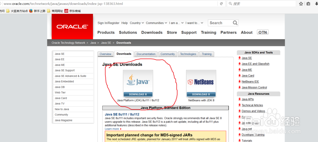Select Java Magazine in left sidebar

coord(73,120)
